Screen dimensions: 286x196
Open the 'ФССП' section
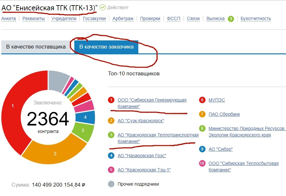click(174, 19)
